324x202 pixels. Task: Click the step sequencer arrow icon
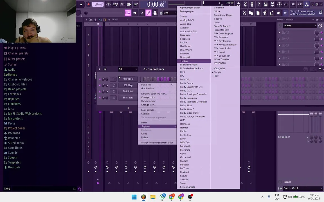pos(135,13)
